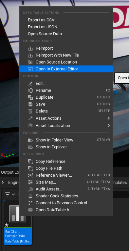Open Reference Viewer... entry
The width and height of the screenshot is (129, 251).
66,175
